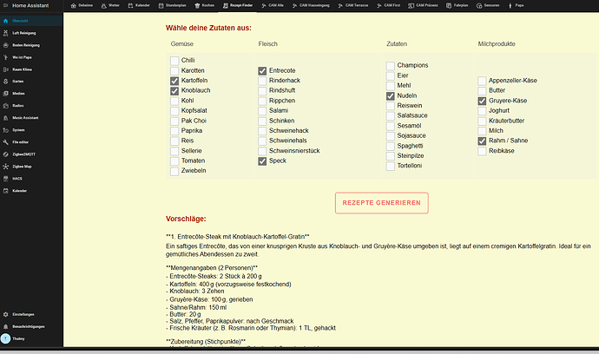Open the File editor wrench icon
599x354 pixels.
[5, 142]
